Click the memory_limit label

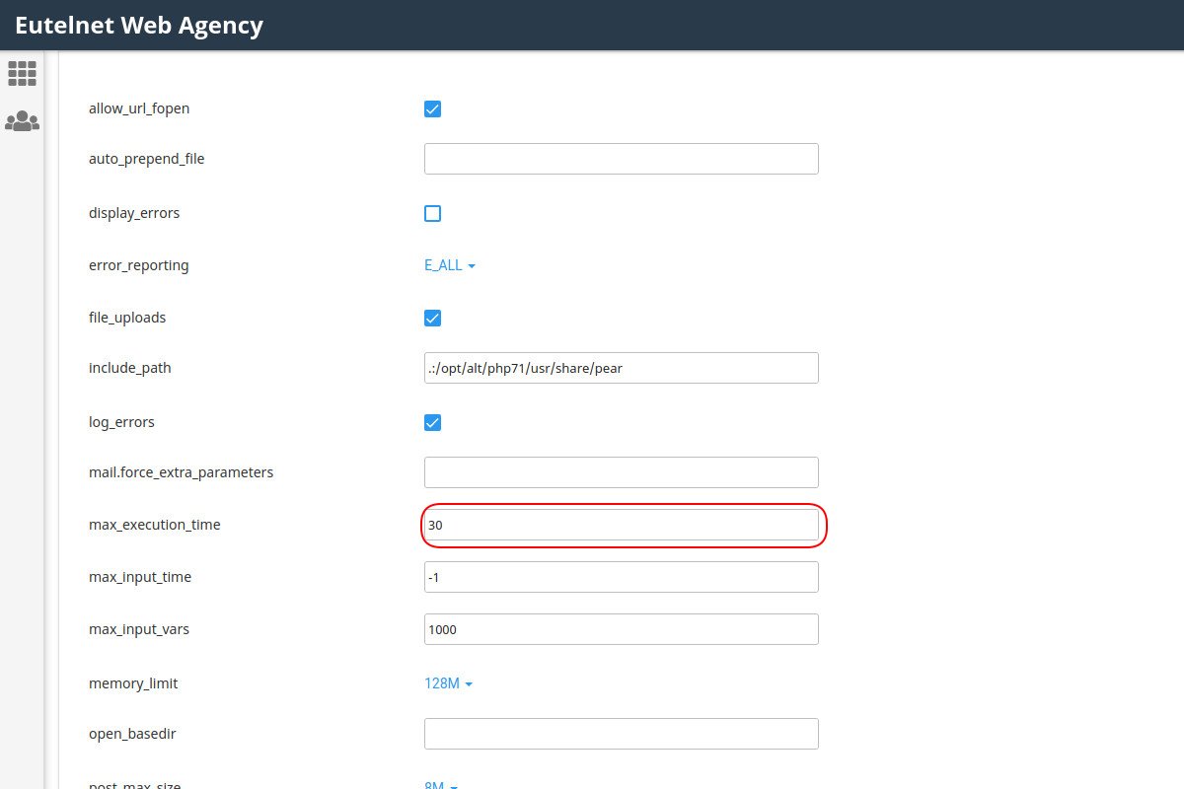click(x=133, y=683)
